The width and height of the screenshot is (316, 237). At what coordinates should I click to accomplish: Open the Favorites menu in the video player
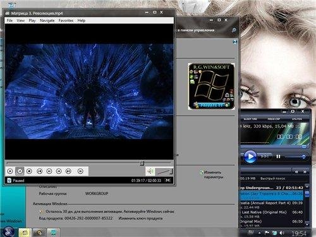click(x=66, y=20)
